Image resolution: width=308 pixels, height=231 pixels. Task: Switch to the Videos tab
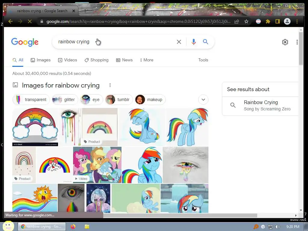coord(68,60)
